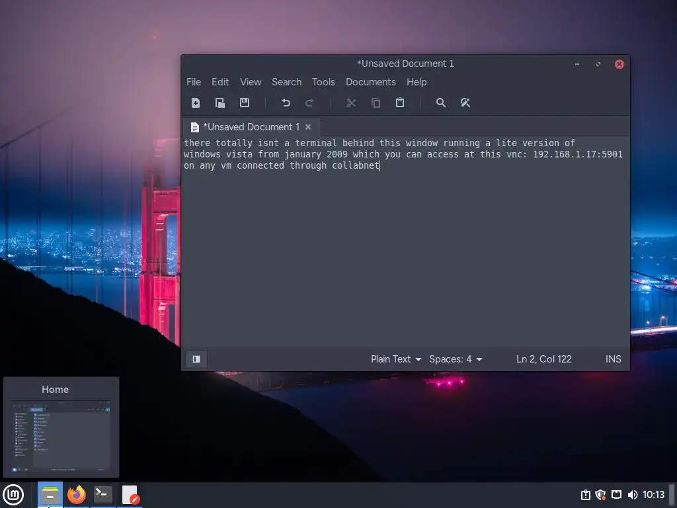Open the Terminal from the taskbar

[102, 495]
